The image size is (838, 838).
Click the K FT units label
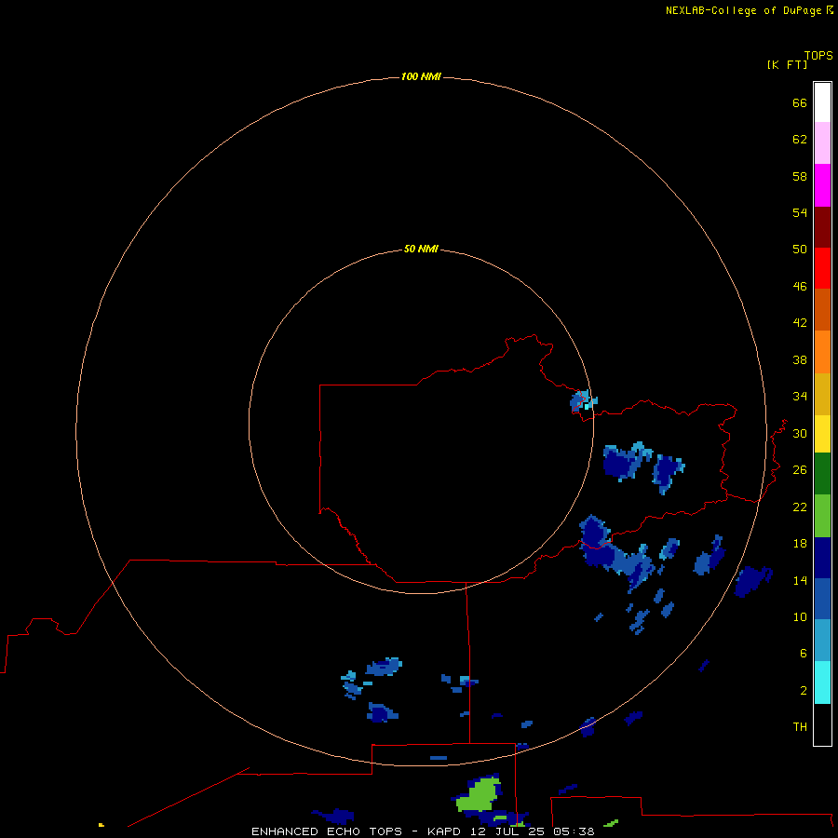(x=787, y=64)
